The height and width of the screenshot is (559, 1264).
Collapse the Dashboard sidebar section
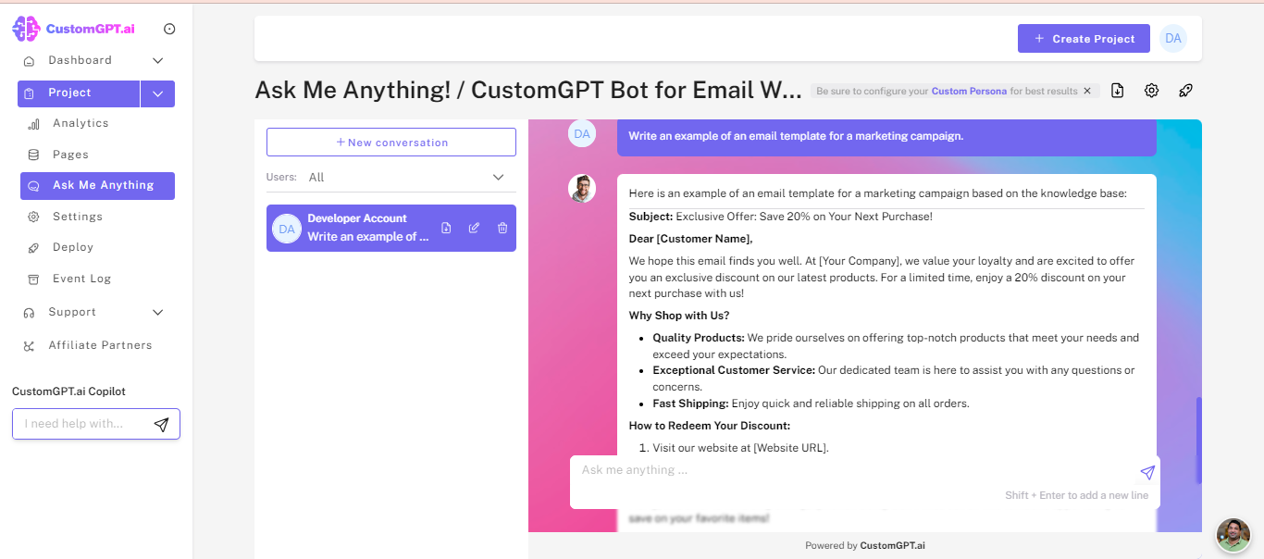click(x=157, y=59)
